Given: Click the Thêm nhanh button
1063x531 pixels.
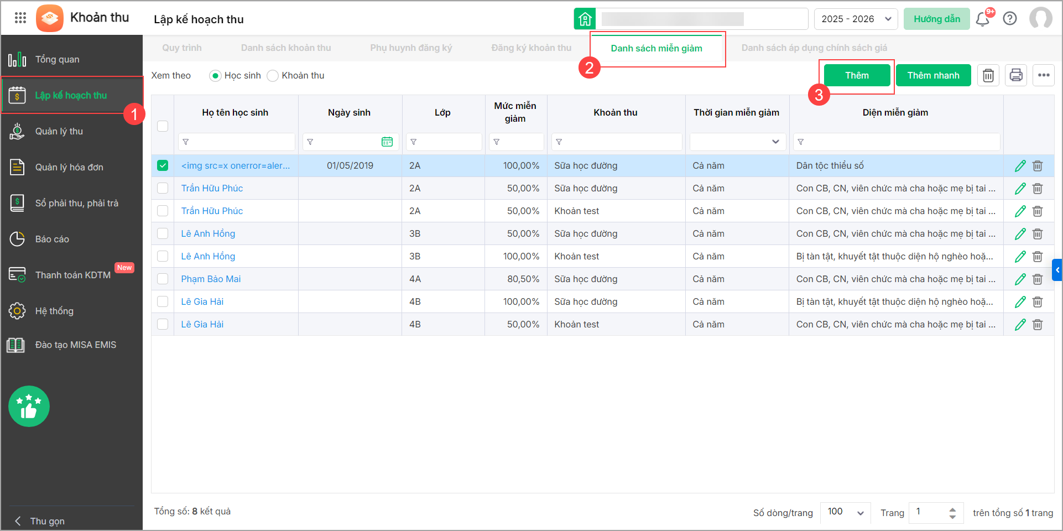Looking at the screenshot, I should point(933,75).
